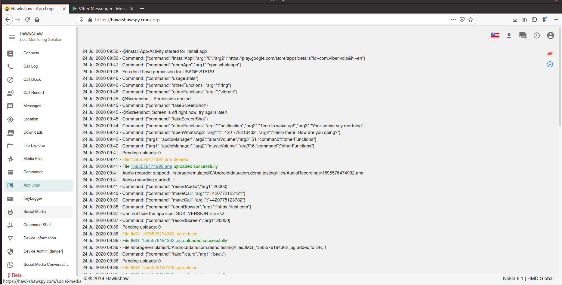
Task: Click the Location target icon
Action: 10,119
